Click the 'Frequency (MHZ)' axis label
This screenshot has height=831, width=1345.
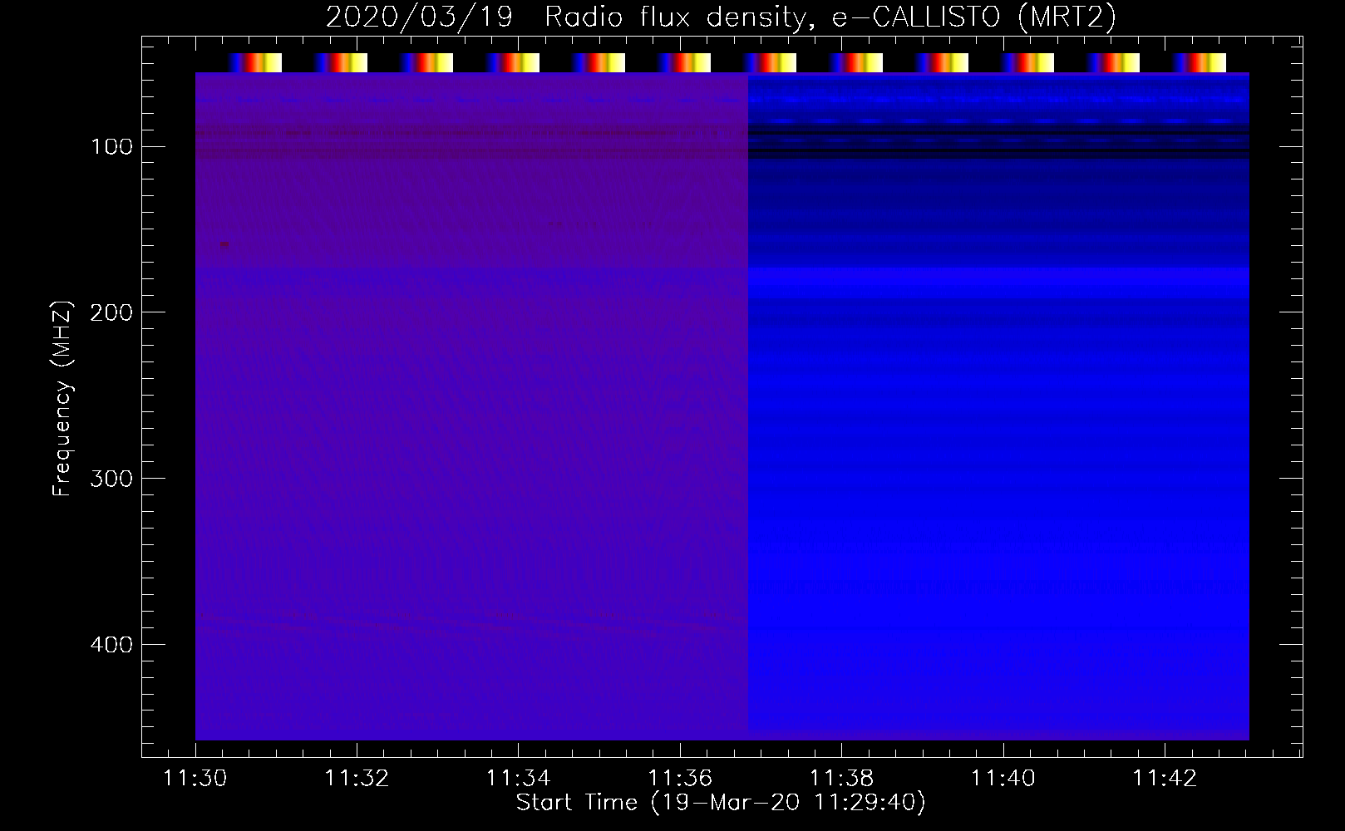[x=62, y=399]
